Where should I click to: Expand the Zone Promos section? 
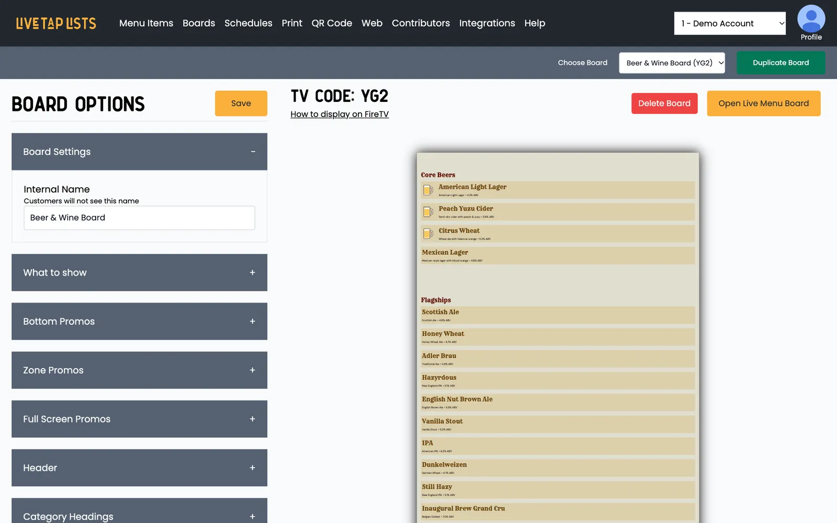click(x=139, y=370)
